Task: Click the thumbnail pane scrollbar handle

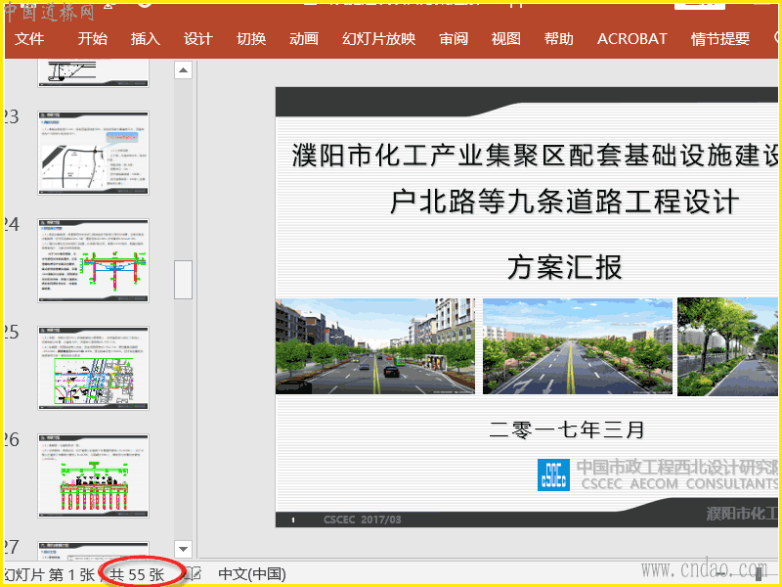Action: (x=183, y=280)
